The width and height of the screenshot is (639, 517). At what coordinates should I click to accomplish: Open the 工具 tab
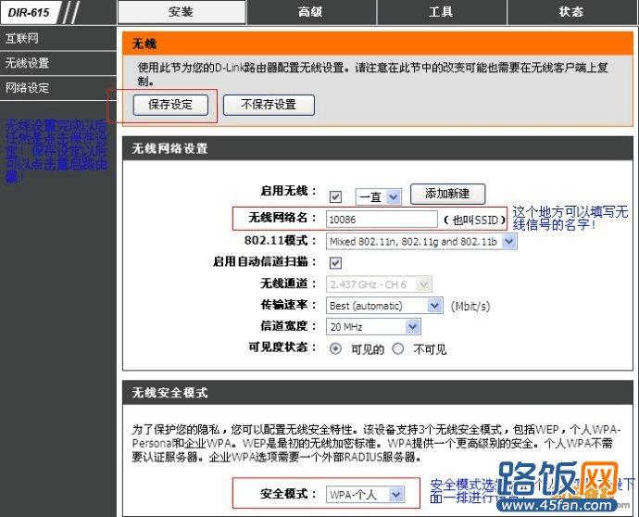[x=442, y=12]
